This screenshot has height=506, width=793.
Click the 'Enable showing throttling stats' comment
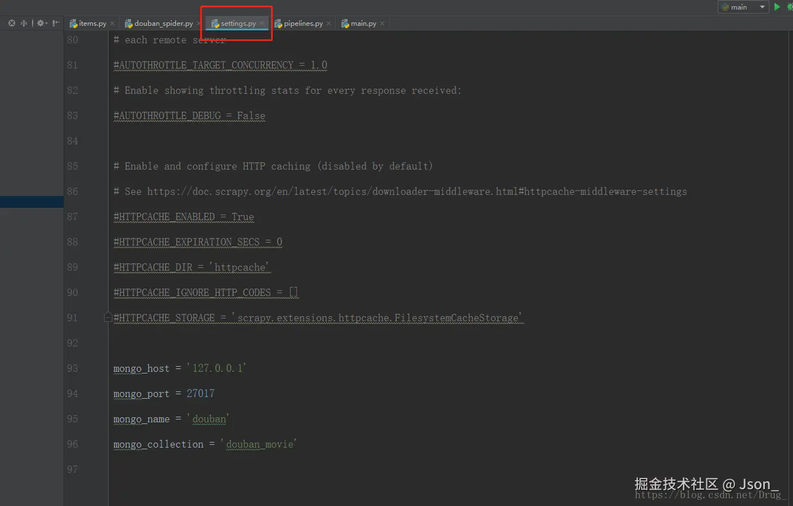pyautogui.click(x=287, y=90)
